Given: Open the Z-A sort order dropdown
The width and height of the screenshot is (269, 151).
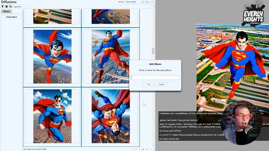Looking at the screenshot, I should pos(149,2).
